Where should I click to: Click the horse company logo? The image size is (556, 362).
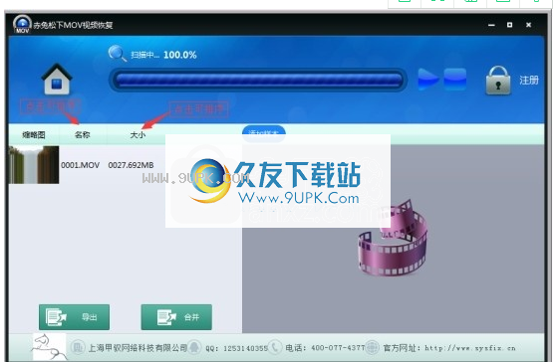[49, 347]
